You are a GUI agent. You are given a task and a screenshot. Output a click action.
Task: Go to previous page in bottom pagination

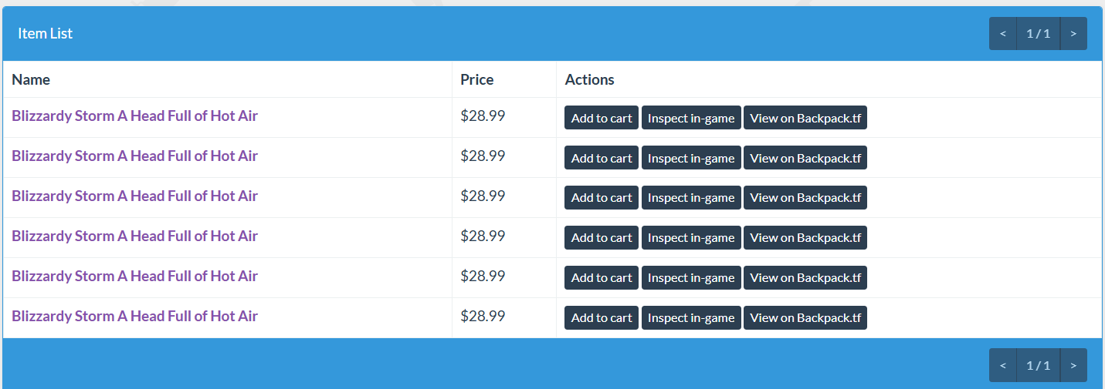(1003, 365)
